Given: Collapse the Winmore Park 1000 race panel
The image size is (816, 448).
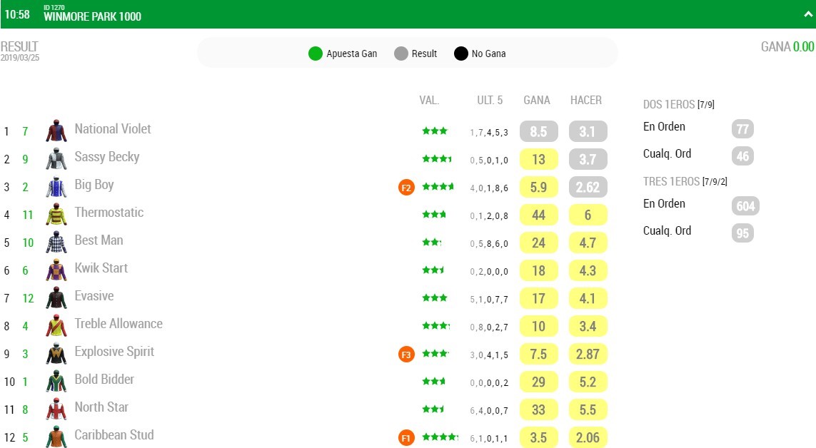Looking at the screenshot, I should tap(807, 14).
